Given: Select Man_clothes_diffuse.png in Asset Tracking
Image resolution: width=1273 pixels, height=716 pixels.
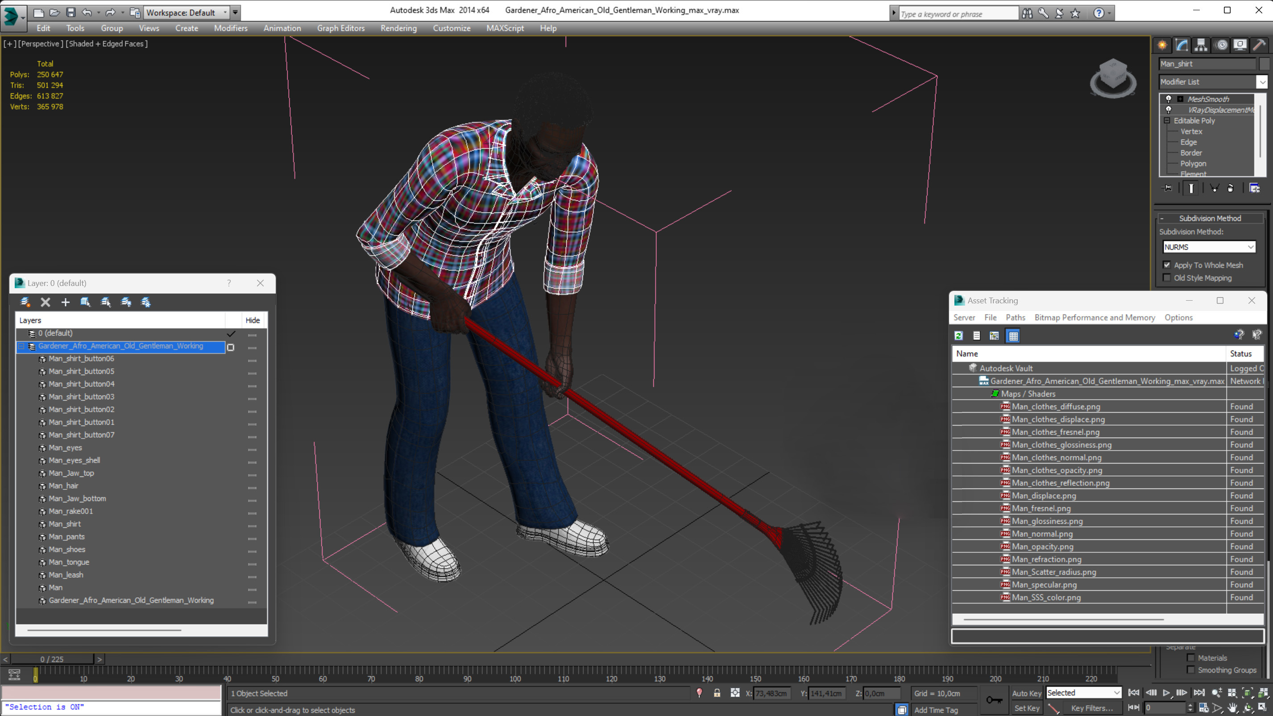Looking at the screenshot, I should [1056, 406].
